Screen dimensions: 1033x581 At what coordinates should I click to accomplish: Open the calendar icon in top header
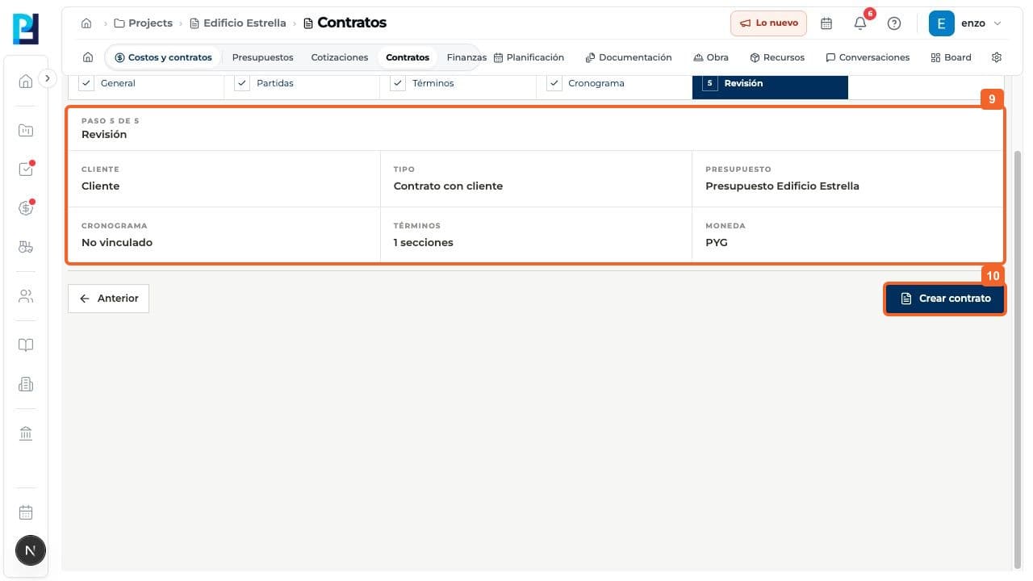point(826,23)
